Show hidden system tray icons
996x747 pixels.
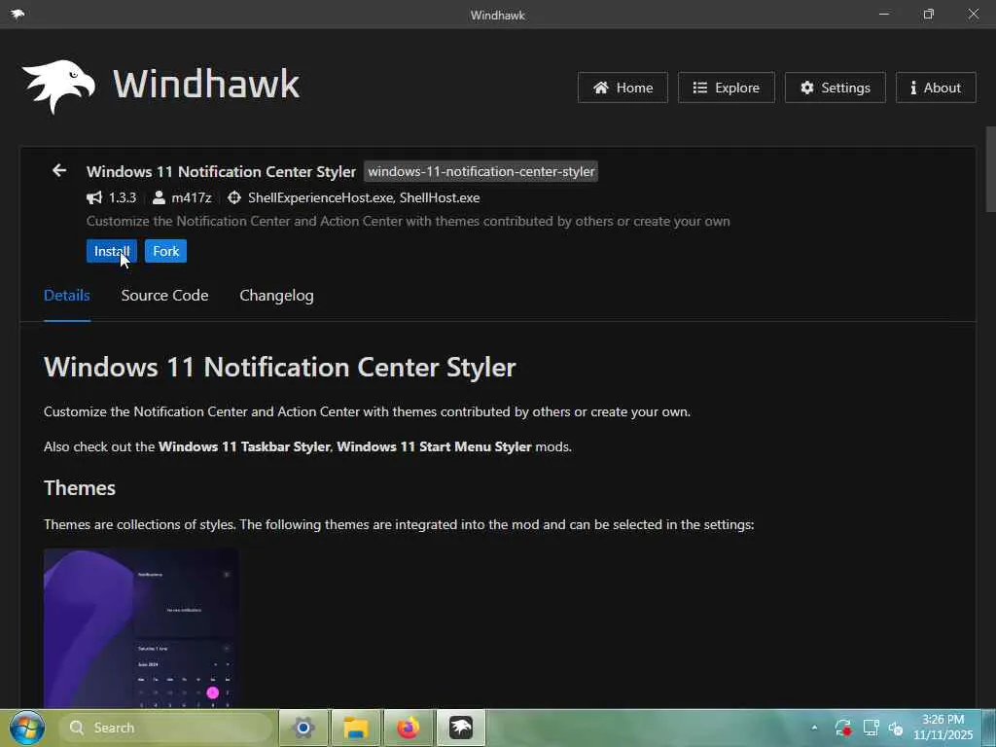click(x=814, y=728)
